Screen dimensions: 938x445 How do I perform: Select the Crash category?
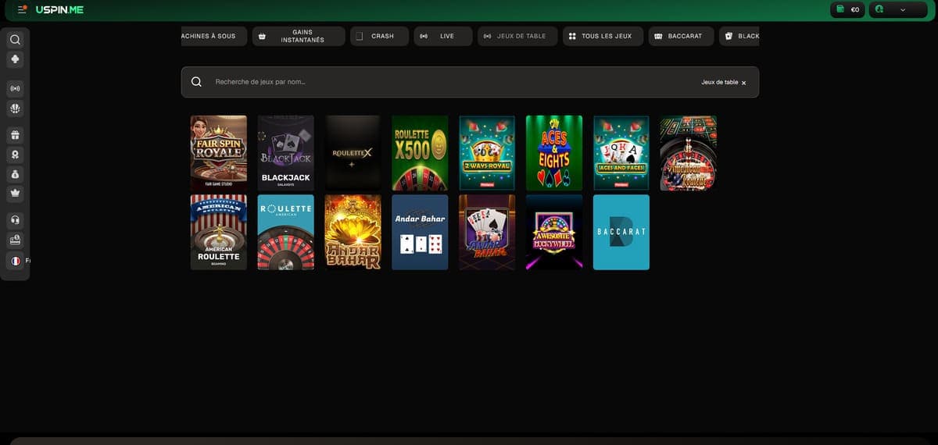pos(379,36)
